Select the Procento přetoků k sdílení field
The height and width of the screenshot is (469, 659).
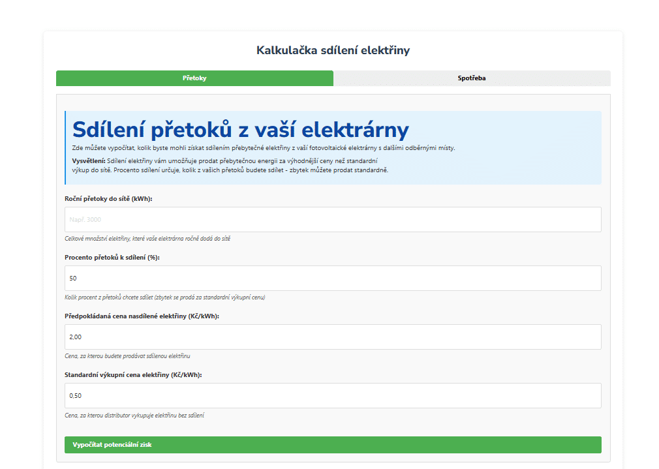pos(333,279)
